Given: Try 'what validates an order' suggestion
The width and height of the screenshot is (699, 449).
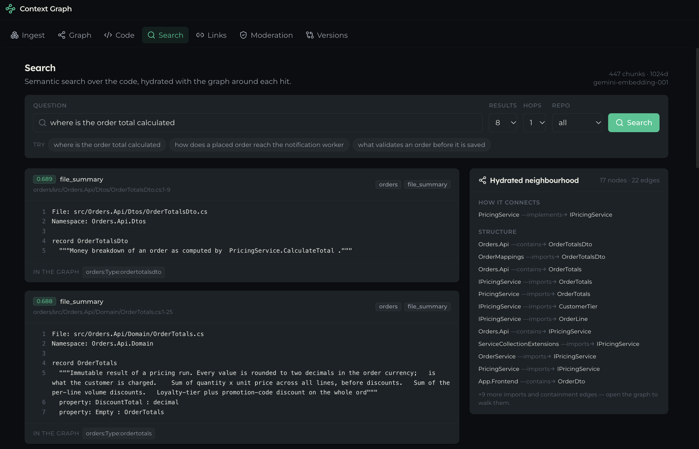Looking at the screenshot, I should tap(421, 145).
